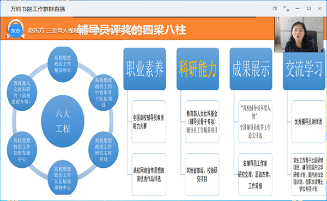
Task: Click the 名辅导员工作室 box
Action: [x=255, y=174]
